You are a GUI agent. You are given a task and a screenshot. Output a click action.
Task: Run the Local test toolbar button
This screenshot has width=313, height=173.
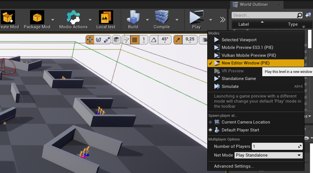[x=106, y=18]
